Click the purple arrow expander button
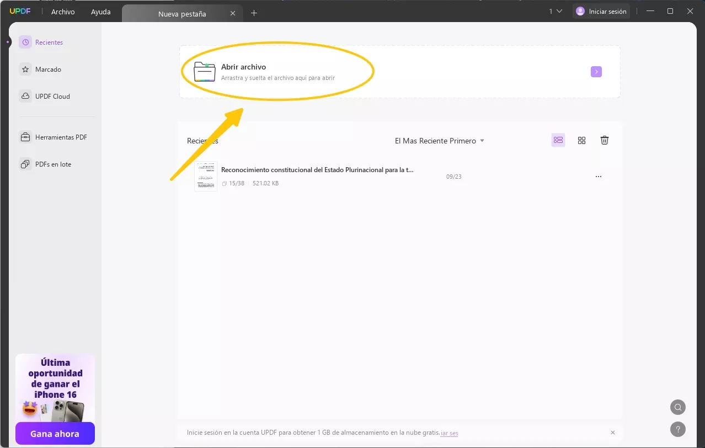This screenshot has width=705, height=448. pos(596,72)
